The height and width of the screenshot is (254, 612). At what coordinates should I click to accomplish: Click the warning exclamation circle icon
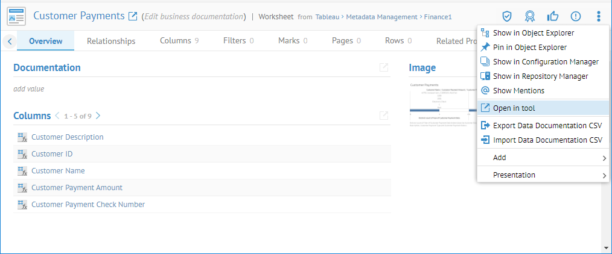point(575,16)
